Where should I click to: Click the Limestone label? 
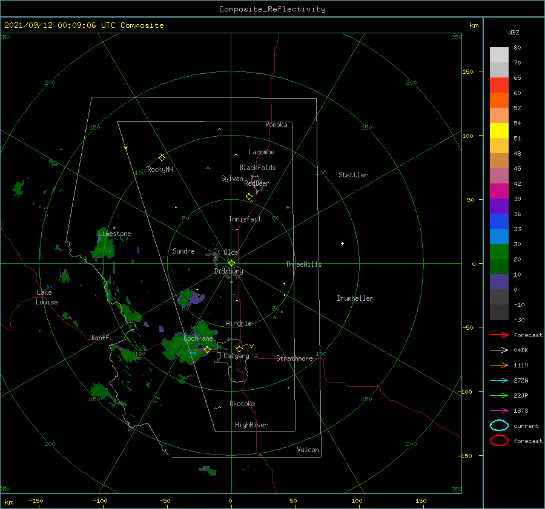pos(114,234)
